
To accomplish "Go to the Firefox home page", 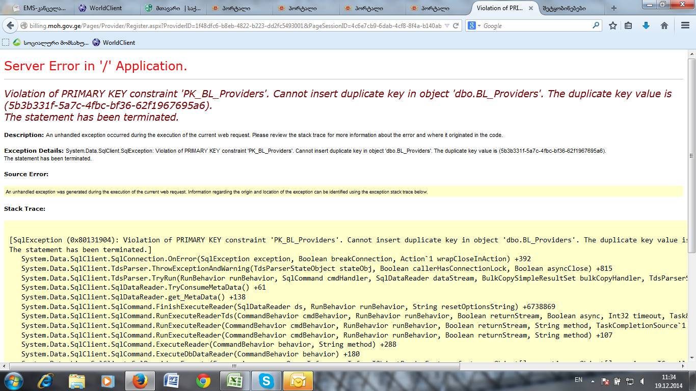I will 664,25.
